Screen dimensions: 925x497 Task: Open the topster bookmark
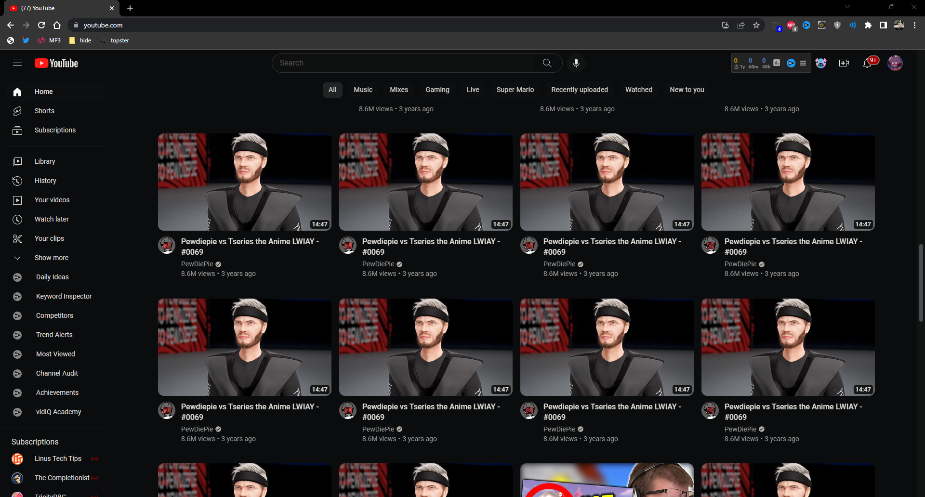point(115,40)
